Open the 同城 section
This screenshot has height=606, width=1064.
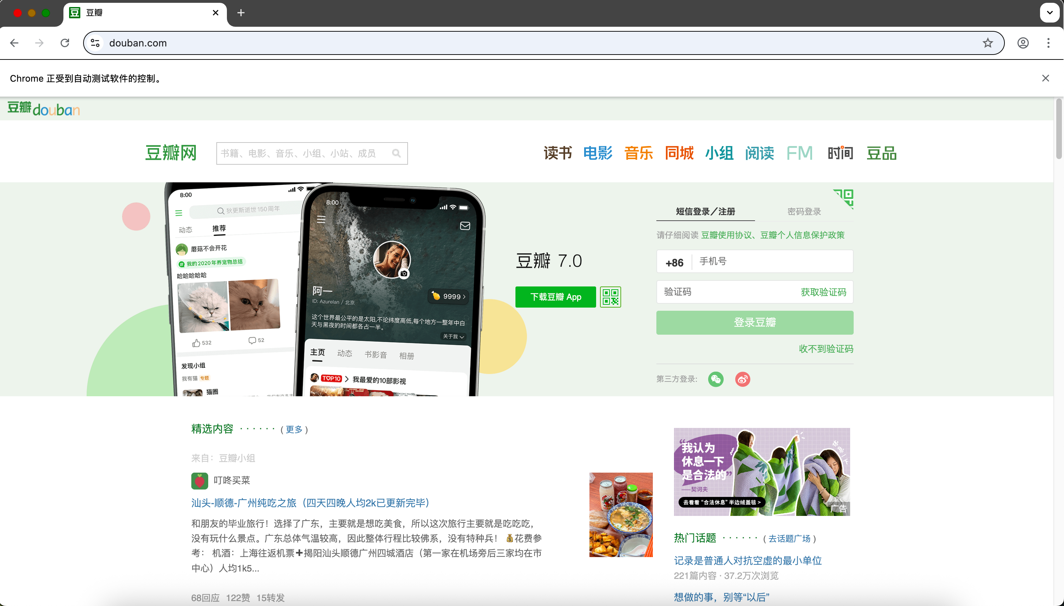click(679, 153)
